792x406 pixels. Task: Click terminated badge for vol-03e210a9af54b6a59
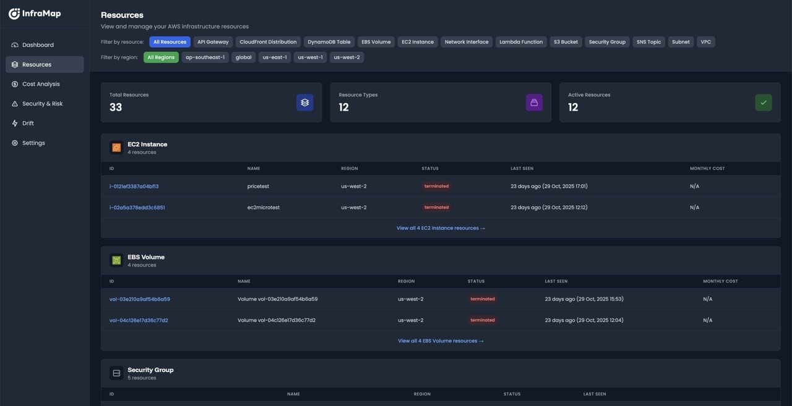(x=483, y=299)
